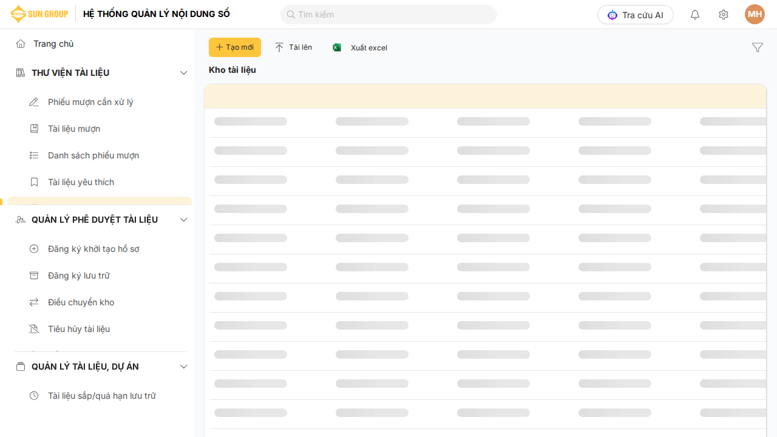Collapse QUẢN LÝ PHÊ DUYỆT TÀI LIỆU section

(184, 220)
